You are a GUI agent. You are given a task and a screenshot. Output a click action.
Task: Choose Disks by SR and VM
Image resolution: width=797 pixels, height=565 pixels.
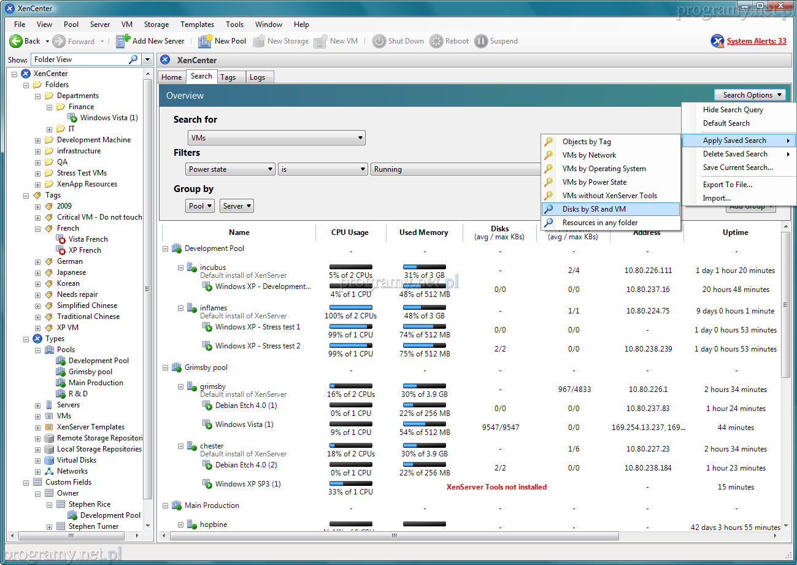pos(593,209)
